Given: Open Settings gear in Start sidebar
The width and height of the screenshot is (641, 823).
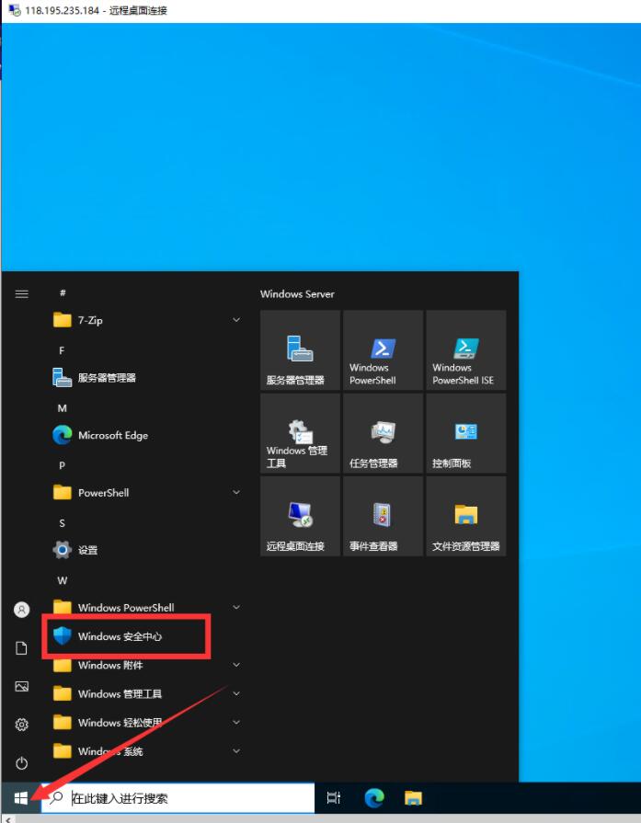Looking at the screenshot, I should pos(21,725).
